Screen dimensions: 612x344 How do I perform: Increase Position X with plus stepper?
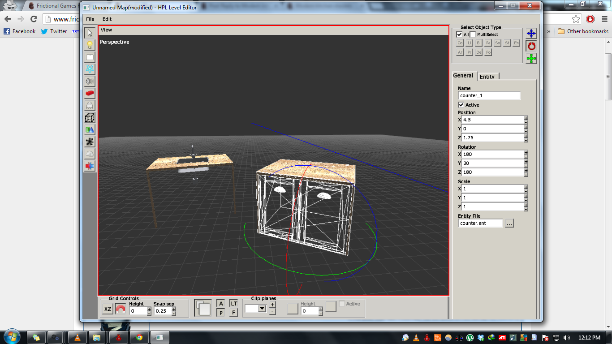526,118
